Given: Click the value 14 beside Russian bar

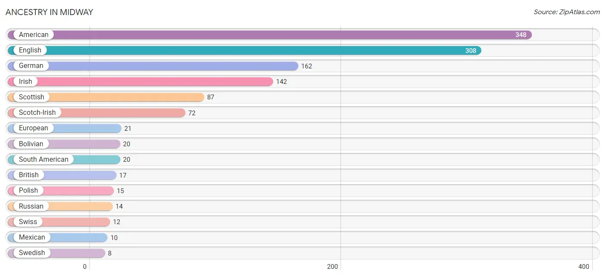Looking at the screenshot, I should pos(119,206).
